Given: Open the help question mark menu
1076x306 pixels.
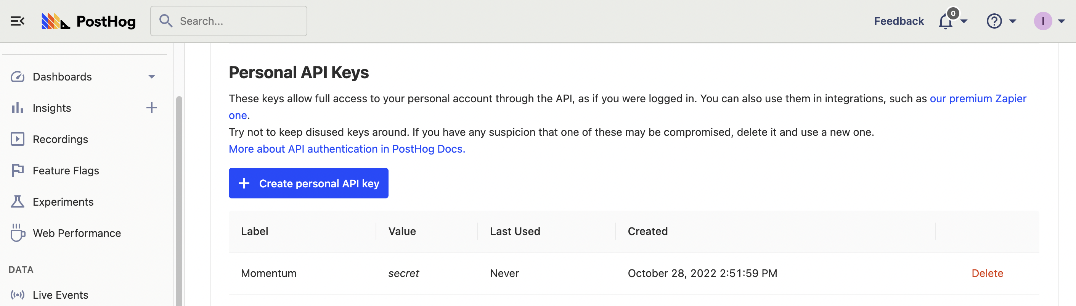Looking at the screenshot, I should pos(994,21).
